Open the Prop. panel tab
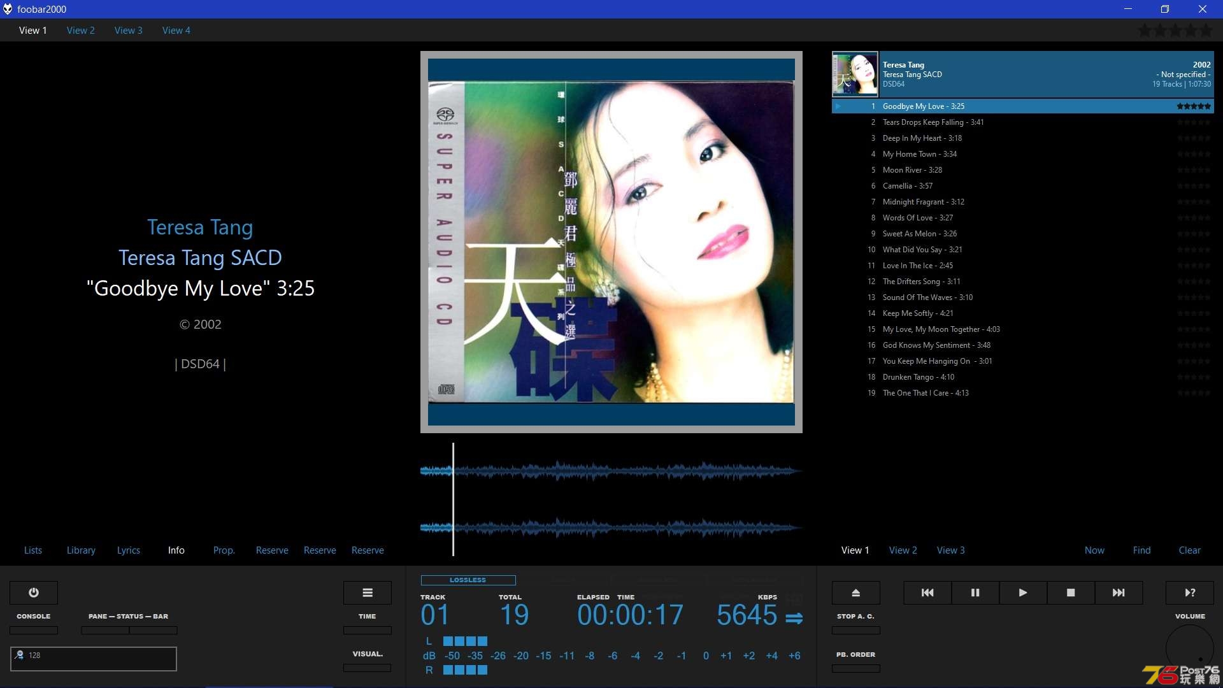Viewport: 1223px width, 688px height. coord(224,550)
